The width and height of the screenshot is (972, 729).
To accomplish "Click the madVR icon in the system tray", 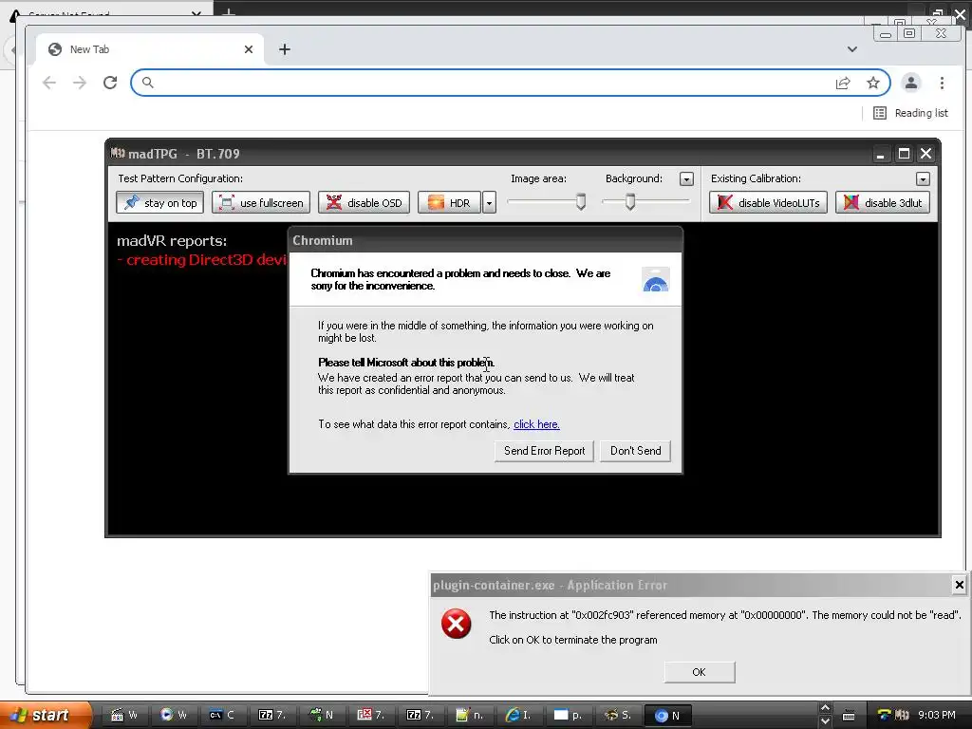I will (902, 715).
